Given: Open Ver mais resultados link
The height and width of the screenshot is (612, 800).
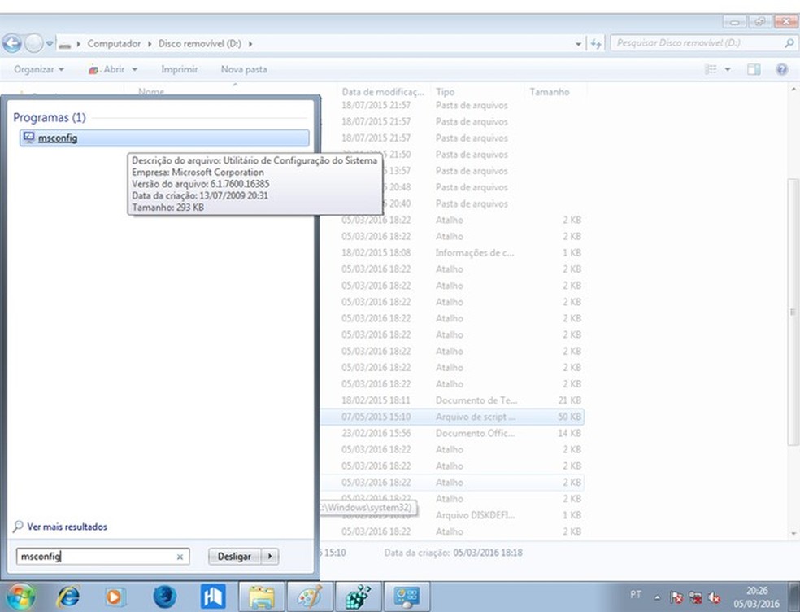Looking at the screenshot, I should [x=67, y=527].
